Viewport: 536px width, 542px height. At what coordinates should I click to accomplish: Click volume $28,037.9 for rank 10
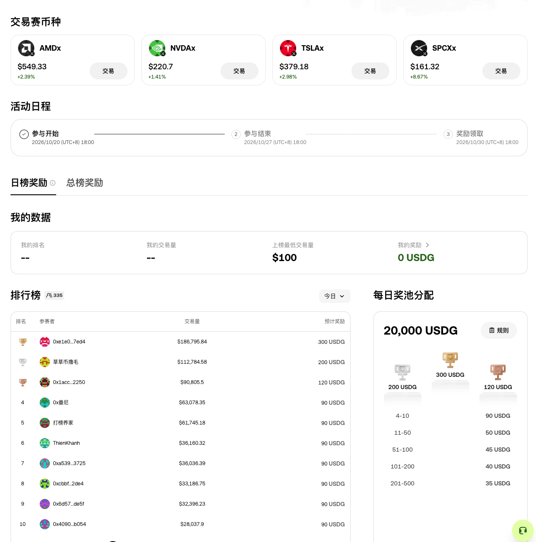point(192,524)
